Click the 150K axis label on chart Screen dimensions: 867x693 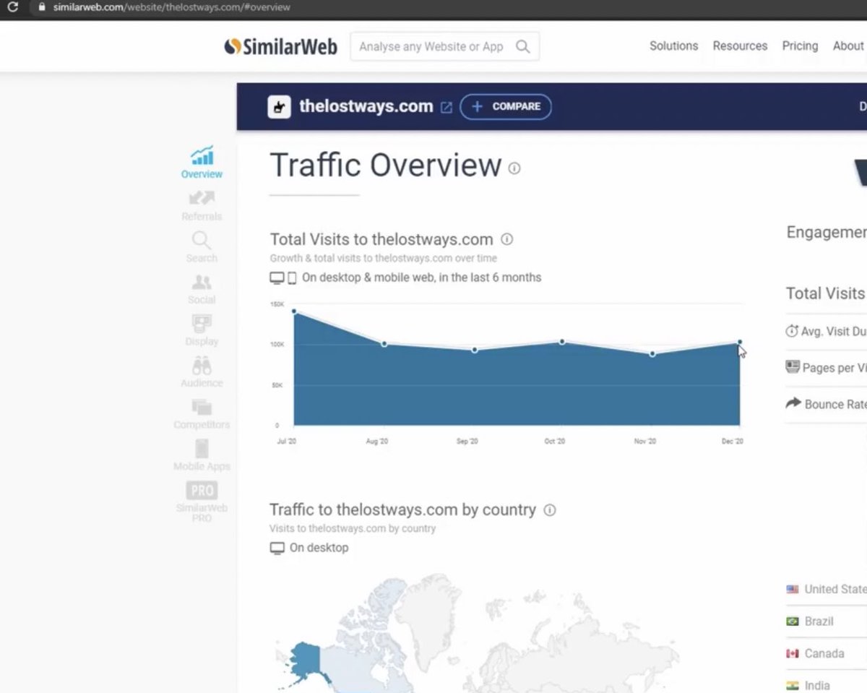click(277, 304)
